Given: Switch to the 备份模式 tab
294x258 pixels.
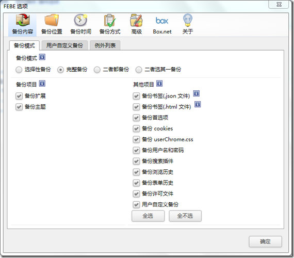Looking at the screenshot, I should [24, 45].
